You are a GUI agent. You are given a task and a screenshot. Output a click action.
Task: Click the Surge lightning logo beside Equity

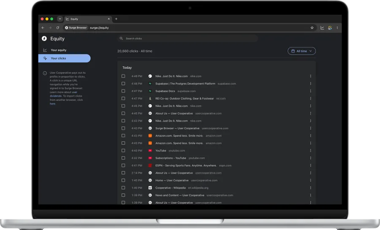[44, 38]
